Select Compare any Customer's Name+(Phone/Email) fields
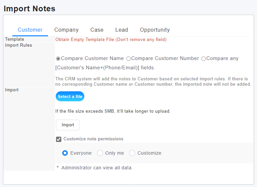Viewport: 257px width, 187px height. tap(203, 59)
